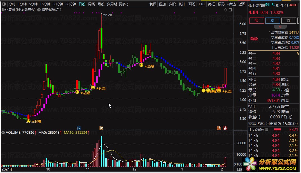Select the 周线 weekly period
The height and width of the screenshot is (173, 301).
tap(92, 4)
